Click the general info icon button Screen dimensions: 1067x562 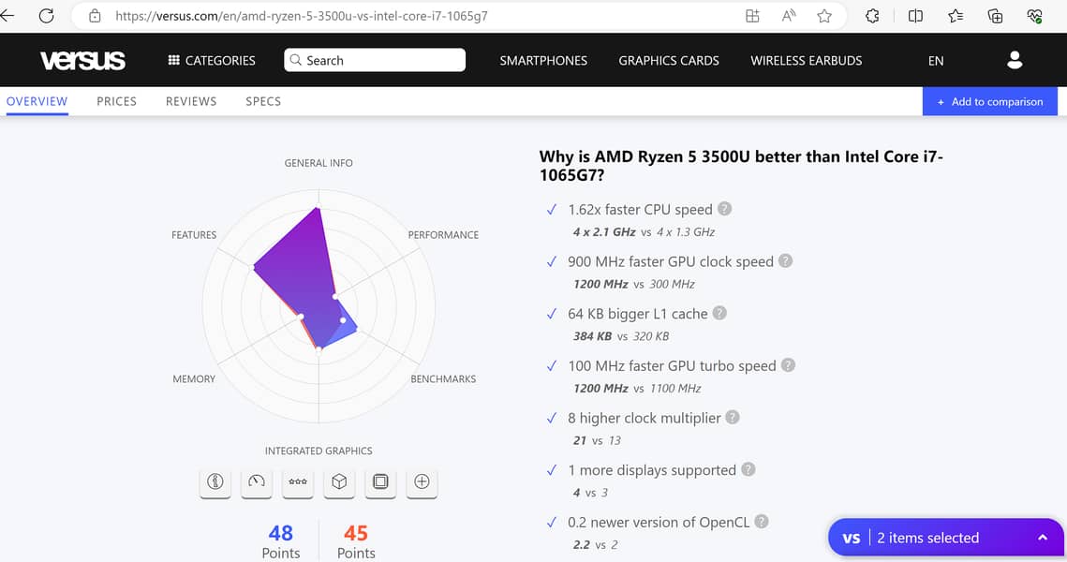[215, 481]
